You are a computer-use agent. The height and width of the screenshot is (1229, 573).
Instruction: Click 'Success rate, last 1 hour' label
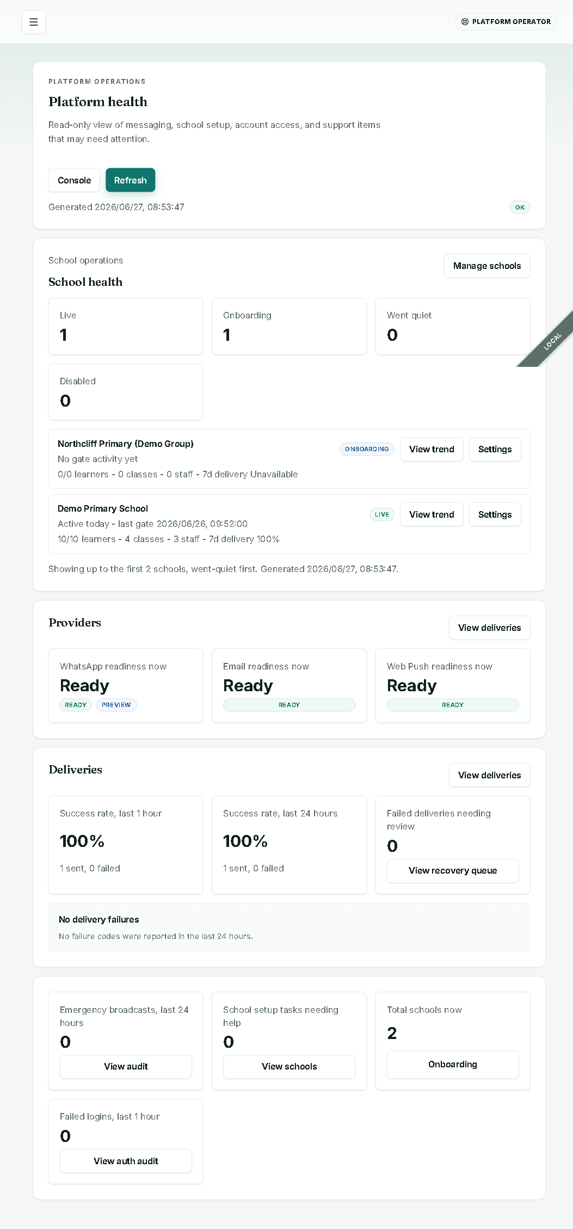click(x=111, y=813)
